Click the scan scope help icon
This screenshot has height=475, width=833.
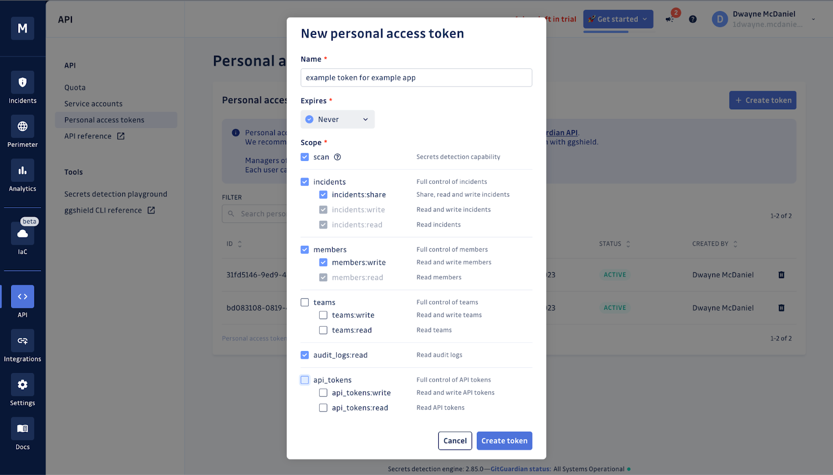click(x=337, y=157)
